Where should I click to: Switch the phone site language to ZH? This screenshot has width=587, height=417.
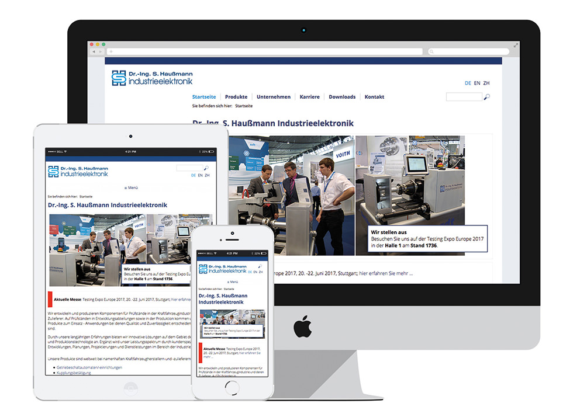(261, 272)
